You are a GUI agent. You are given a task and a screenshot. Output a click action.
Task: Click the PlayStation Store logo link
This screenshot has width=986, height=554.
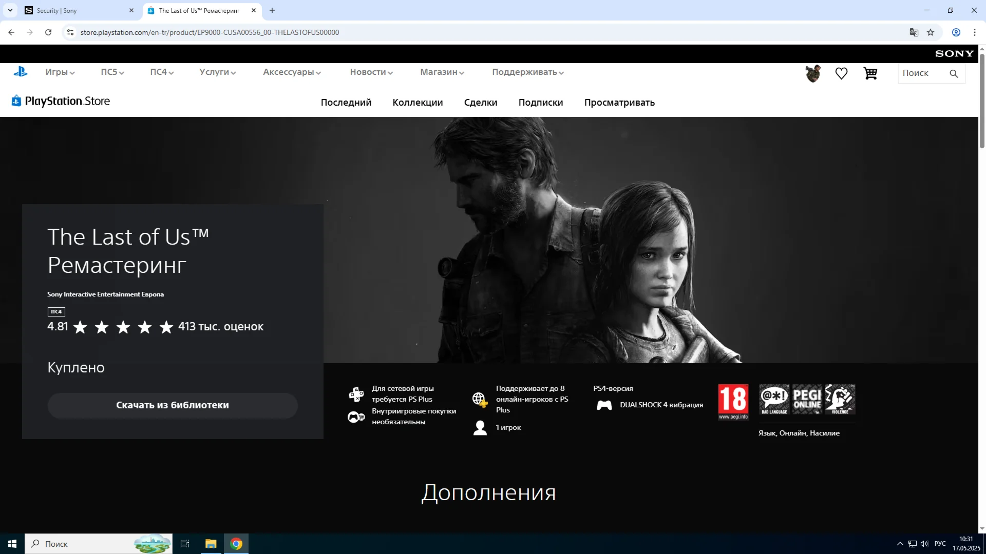click(x=61, y=101)
